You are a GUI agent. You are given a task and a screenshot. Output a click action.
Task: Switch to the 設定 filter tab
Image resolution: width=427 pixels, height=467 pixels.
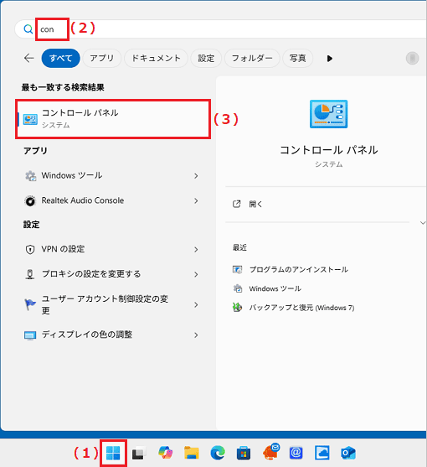point(206,58)
